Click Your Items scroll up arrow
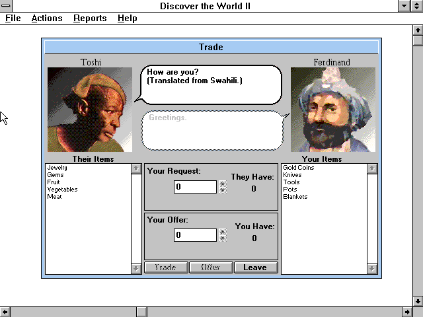The image size is (423, 317). tap(372, 169)
